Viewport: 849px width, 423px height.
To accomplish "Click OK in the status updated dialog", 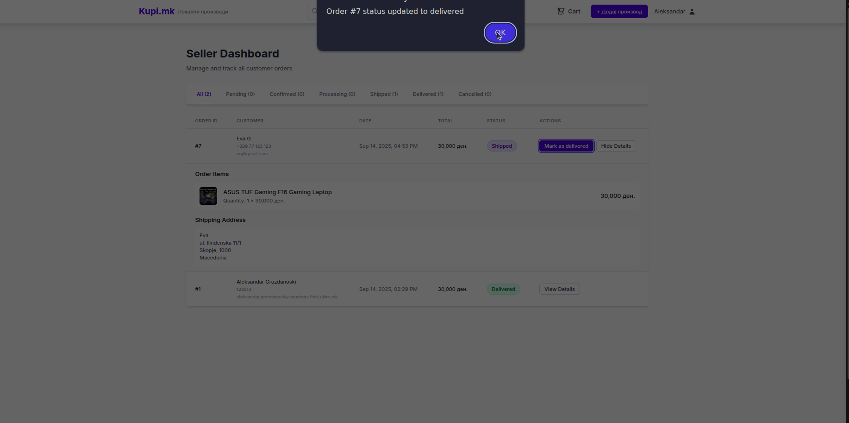I will click(x=500, y=33).
